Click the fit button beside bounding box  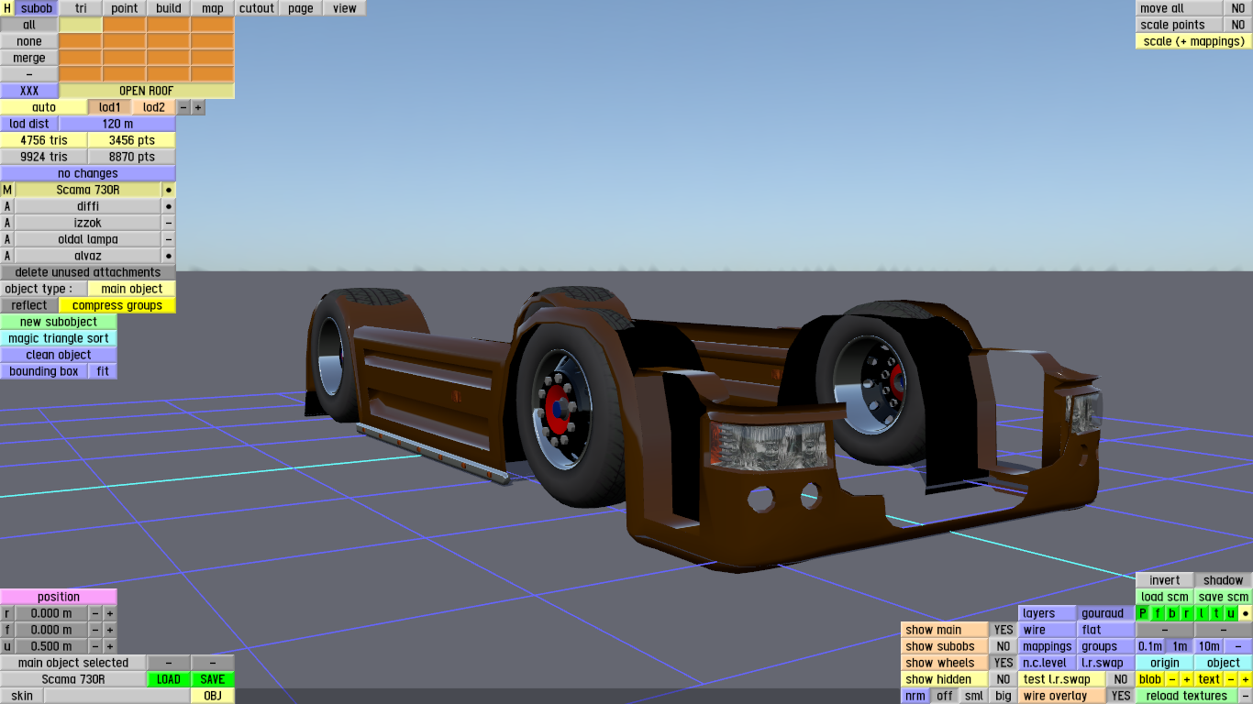[103, 371]
